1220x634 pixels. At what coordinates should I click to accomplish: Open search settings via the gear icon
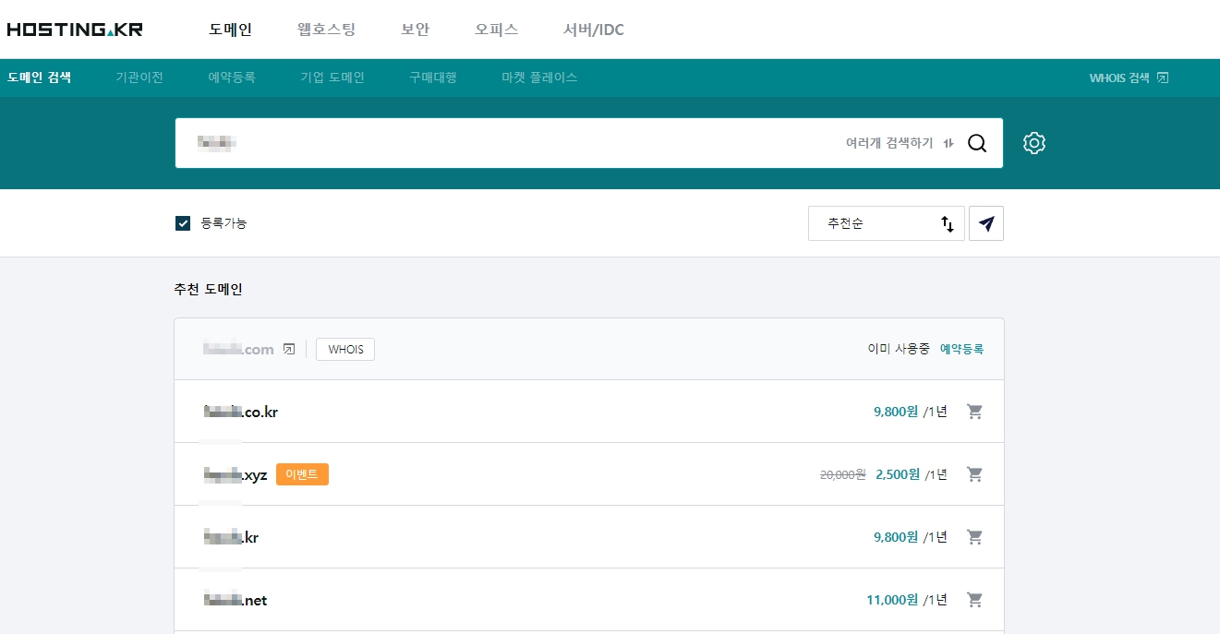click(1033, 142)
